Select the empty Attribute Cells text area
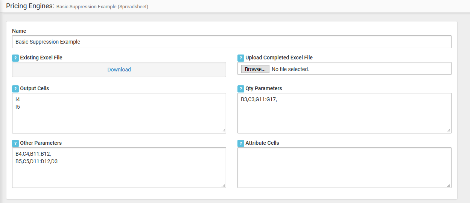Viewport: 470px width, 203px height. pyautogui.click(x=344, y=168)
